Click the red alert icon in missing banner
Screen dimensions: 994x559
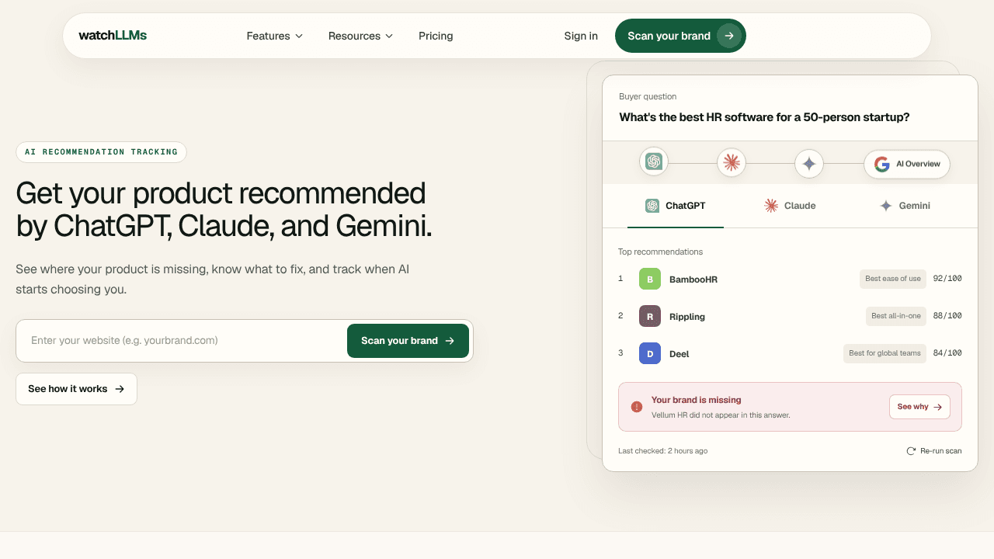637,407
